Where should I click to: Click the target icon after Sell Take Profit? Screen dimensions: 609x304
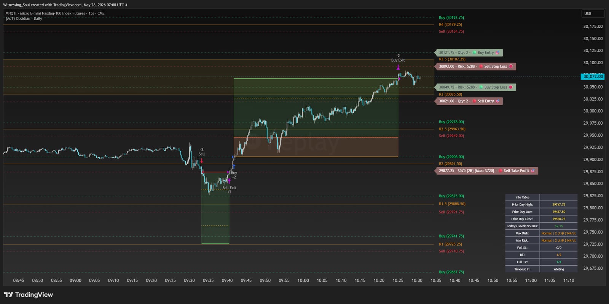[532, 171]
